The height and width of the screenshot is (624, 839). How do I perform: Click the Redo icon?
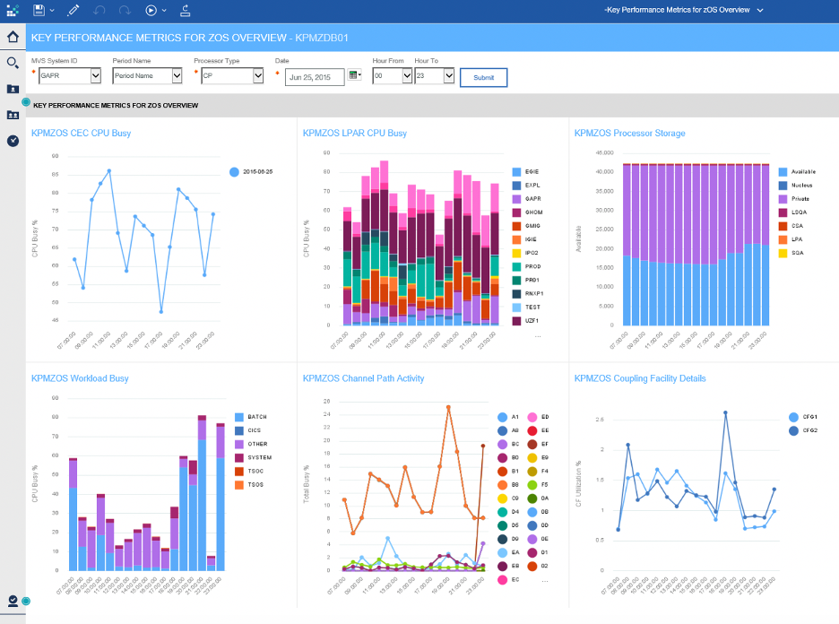[x=124, y=11]
